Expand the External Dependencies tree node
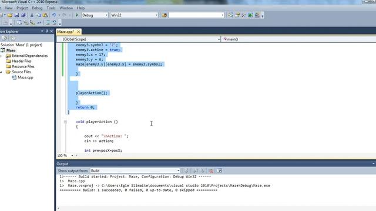 click(x=1, y=56)
